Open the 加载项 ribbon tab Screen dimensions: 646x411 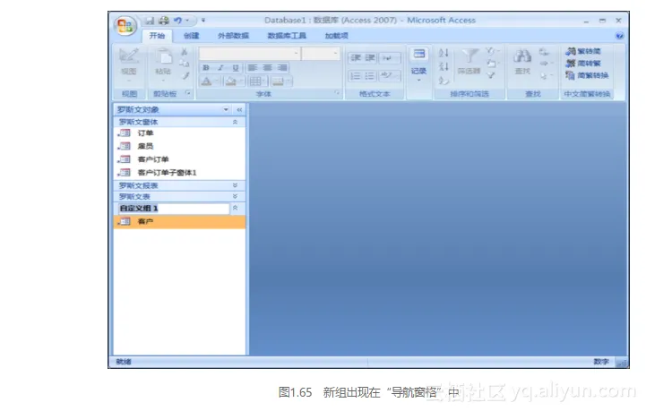click(x=337, y=36)
